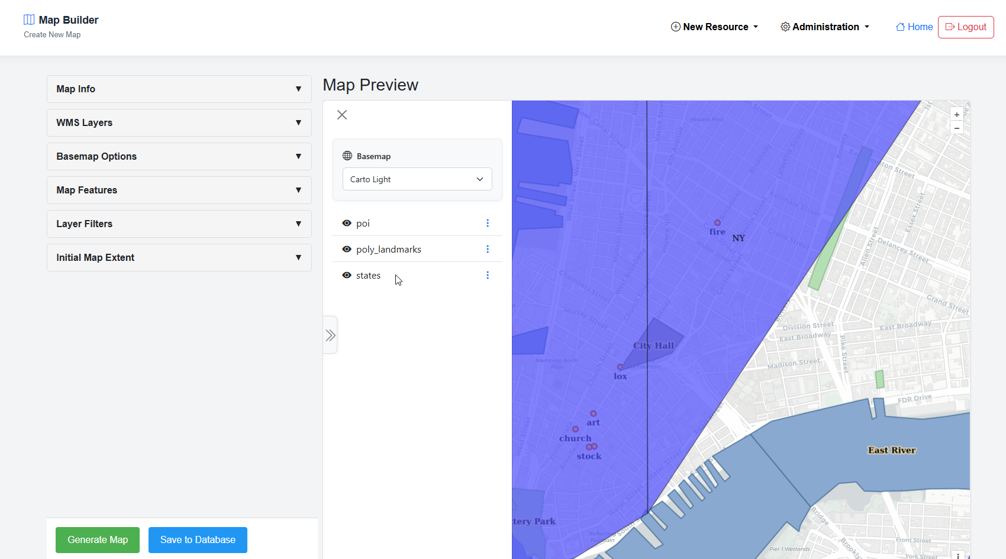The image size is (1006, 559).
Task: Open three-dot menu for states layer
Action: point(488,275)
